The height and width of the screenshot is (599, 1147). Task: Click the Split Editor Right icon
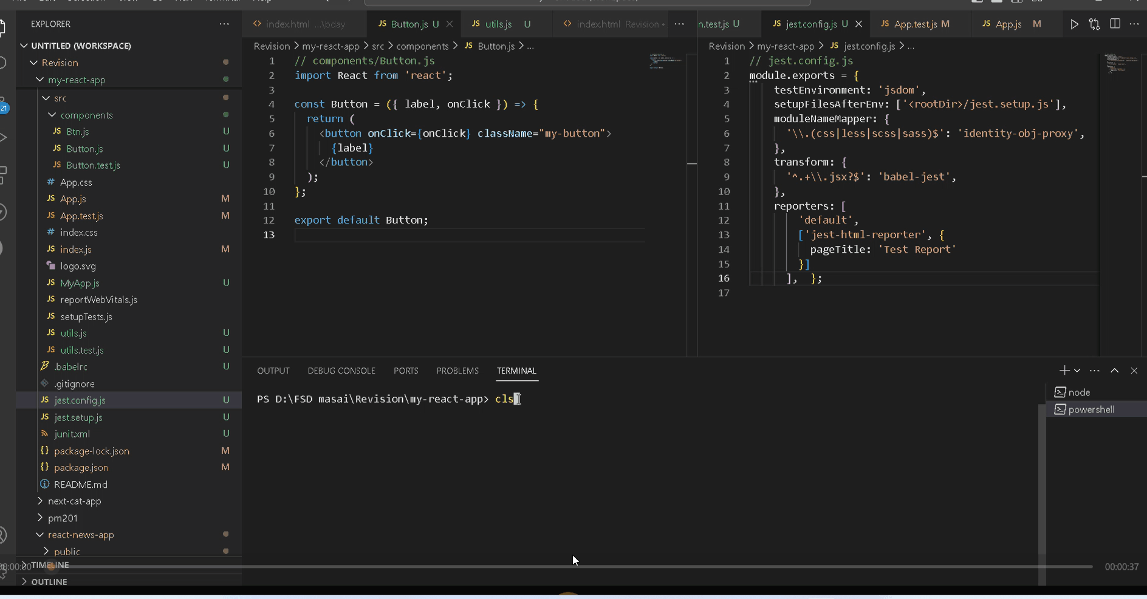pos(1115,24)
